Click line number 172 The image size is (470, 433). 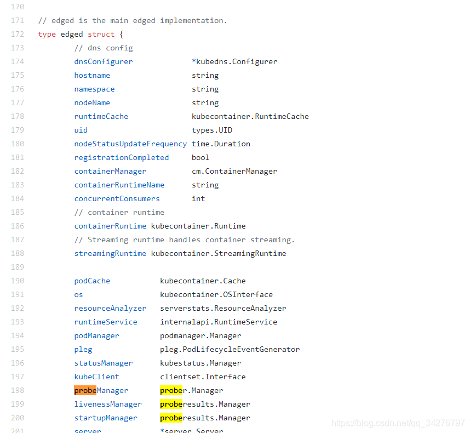(x=18, y=34)
